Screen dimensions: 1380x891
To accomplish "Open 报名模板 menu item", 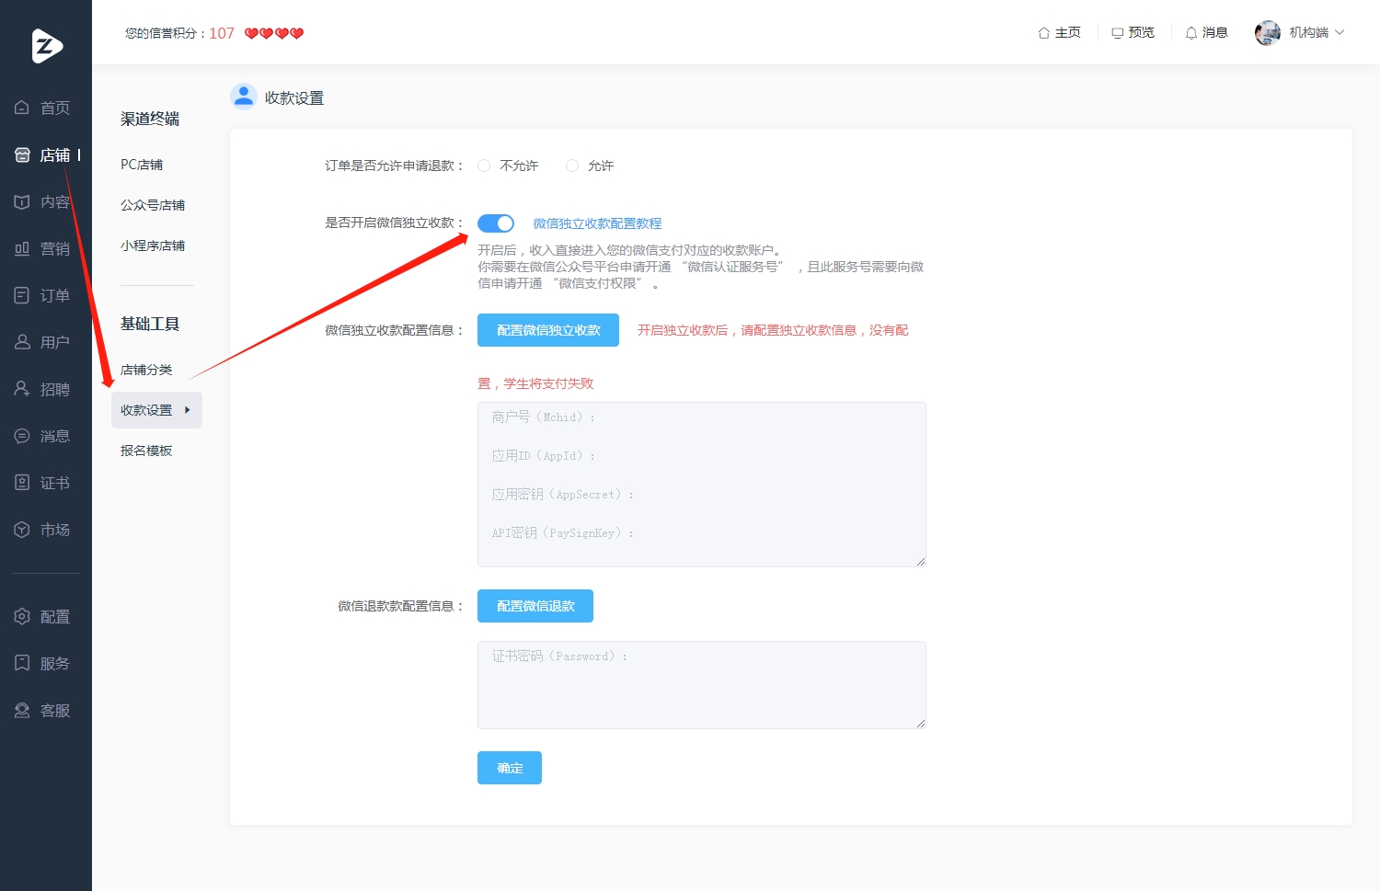I will [146, 451].
